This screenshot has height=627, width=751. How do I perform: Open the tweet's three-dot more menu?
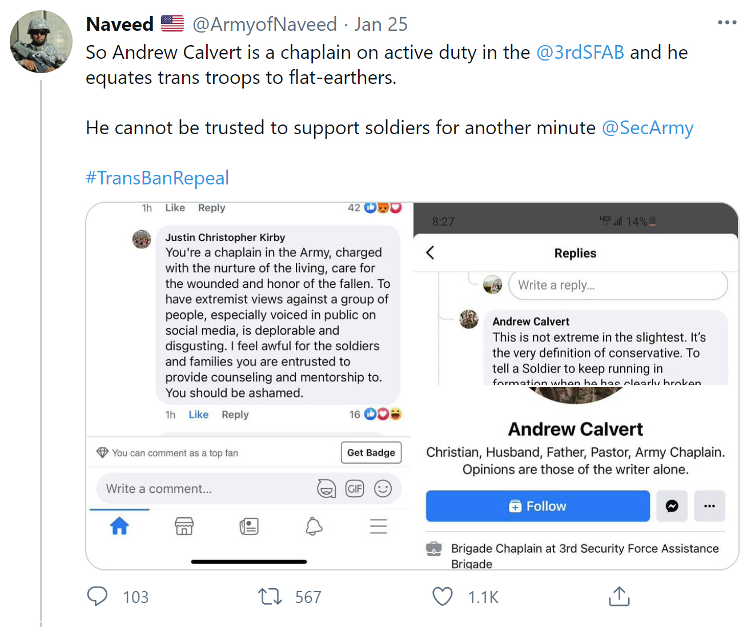pyautogui.click(x=727, y=22)
